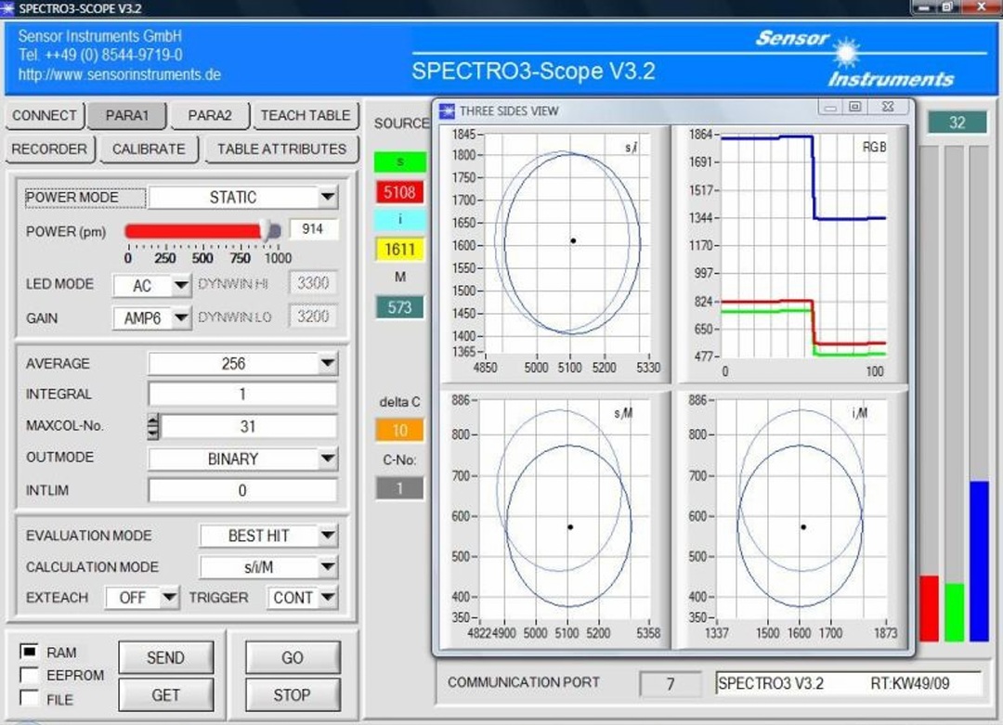Image resolution: width=1003 pixels, height=725 pixels.
Task: Click the orange delta C value 10
Action: coord(399,431)
